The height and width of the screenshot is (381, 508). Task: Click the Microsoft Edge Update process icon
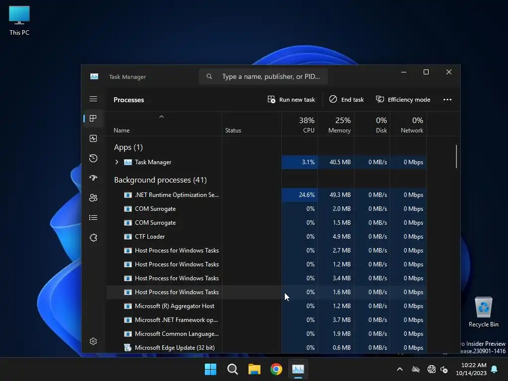(128, 348)
